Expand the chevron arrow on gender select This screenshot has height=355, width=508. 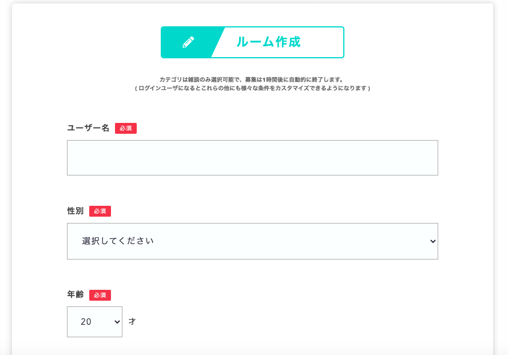(432, 241)
